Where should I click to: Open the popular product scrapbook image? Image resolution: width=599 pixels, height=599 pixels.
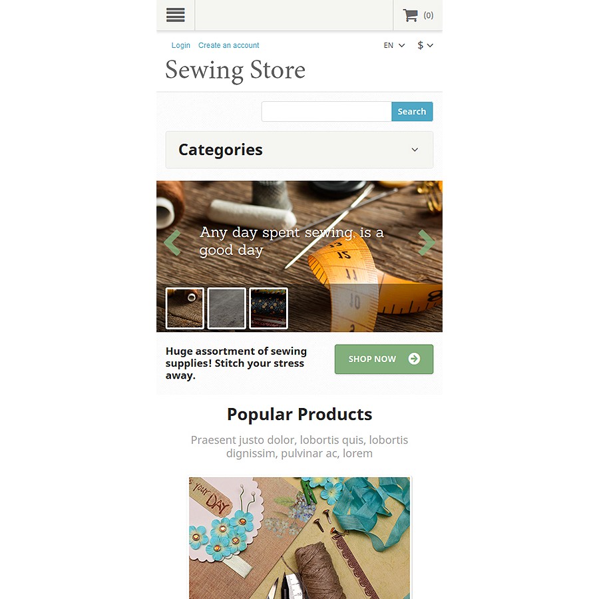(x=299, y=538)
